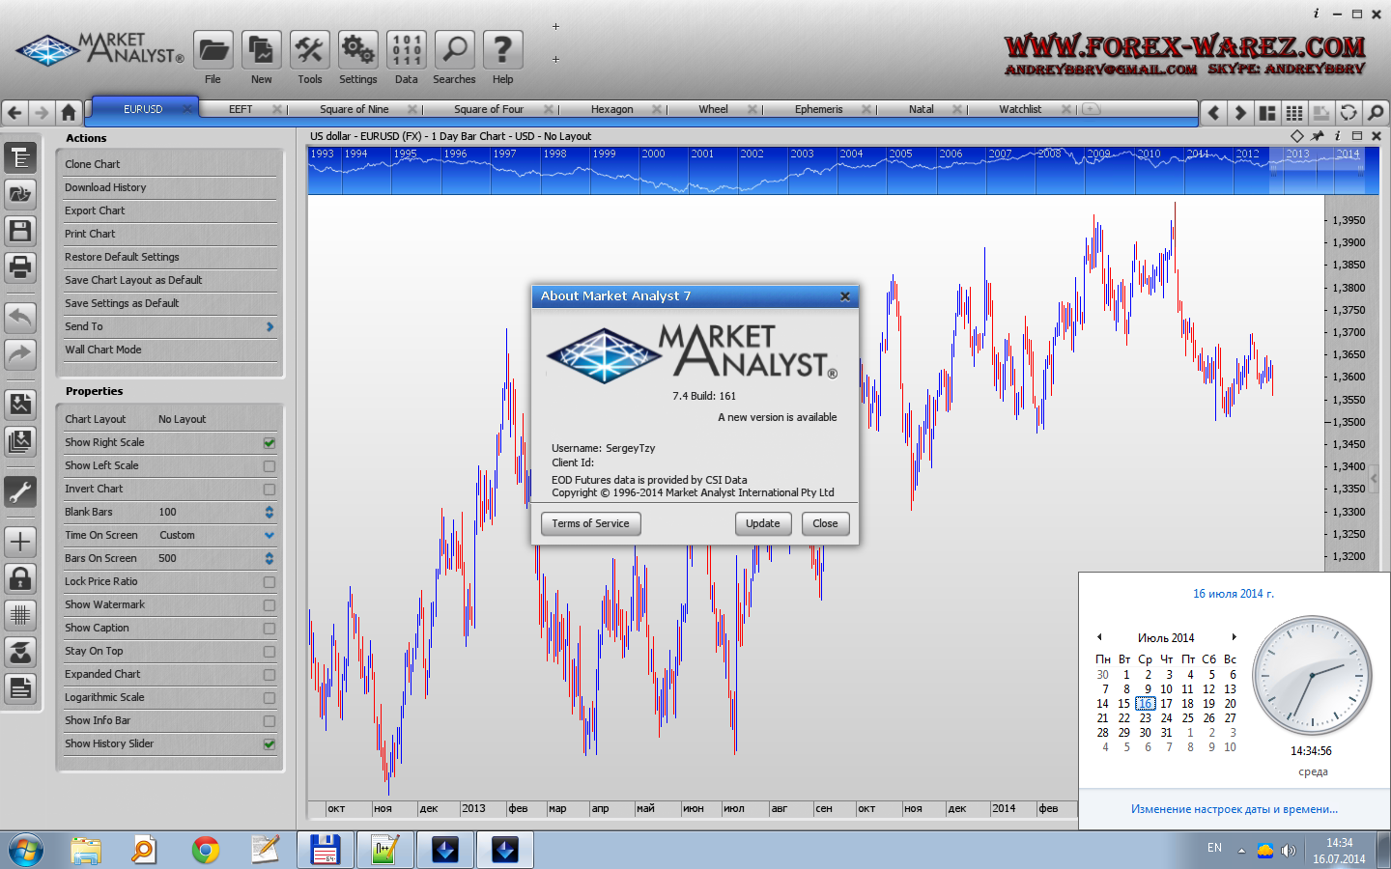Open the Terms of Service button
The image size is (1391, 869).
coord(590,523)
